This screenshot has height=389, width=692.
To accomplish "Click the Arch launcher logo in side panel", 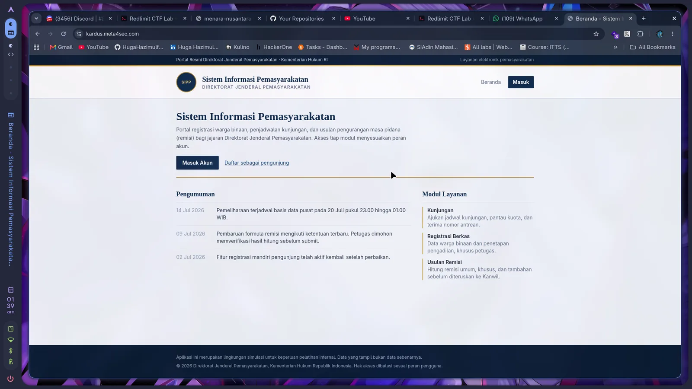I will tap(11, 9).
